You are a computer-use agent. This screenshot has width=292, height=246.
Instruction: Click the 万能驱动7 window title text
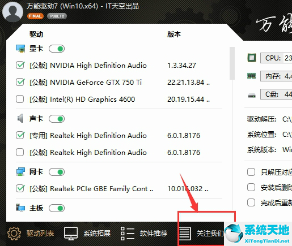pyautogui.click(x=83, y=6)
